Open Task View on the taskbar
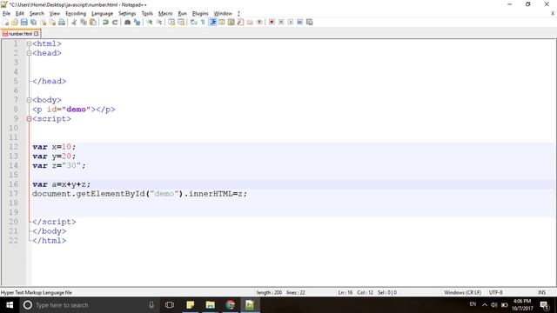The image size is (557, 313). (170, 305)
